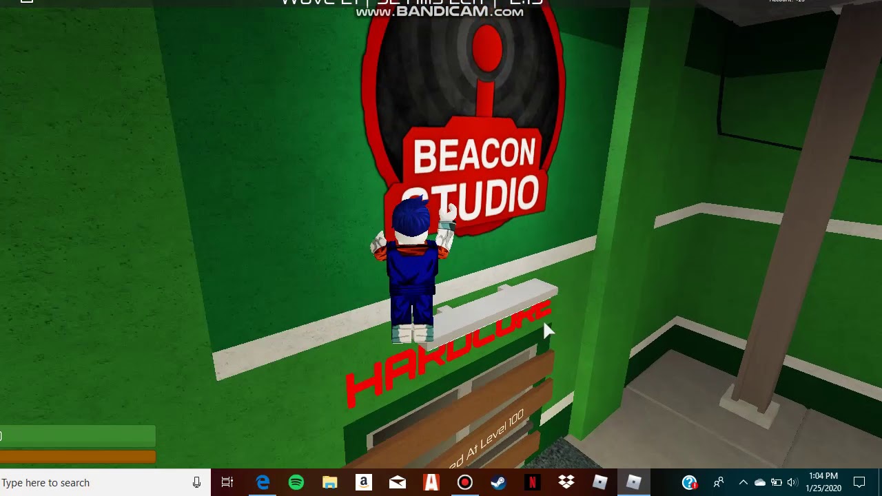The width and height of the screenshot is (882, 496).
Task: Click the battery/power tray icon
Action: point(777,482)
